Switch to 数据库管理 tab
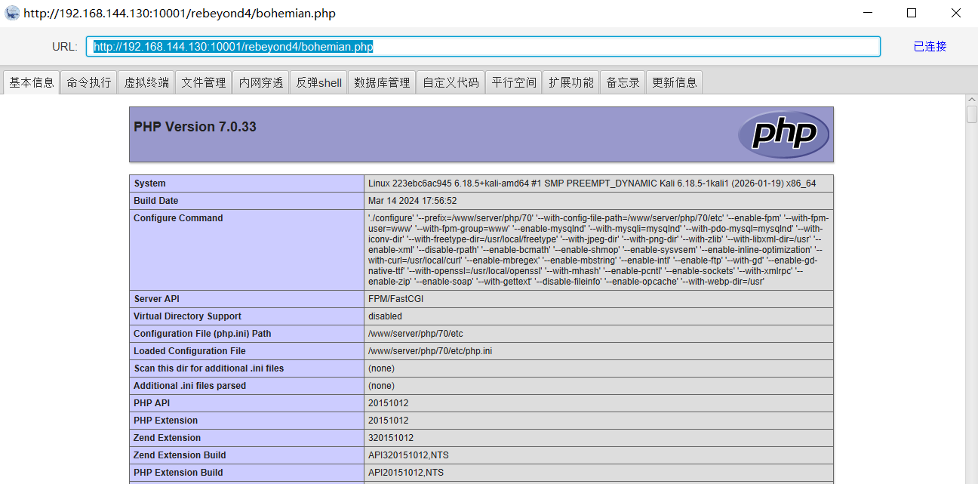The width and height of the screenshot is (978, 484). point(382,82)
